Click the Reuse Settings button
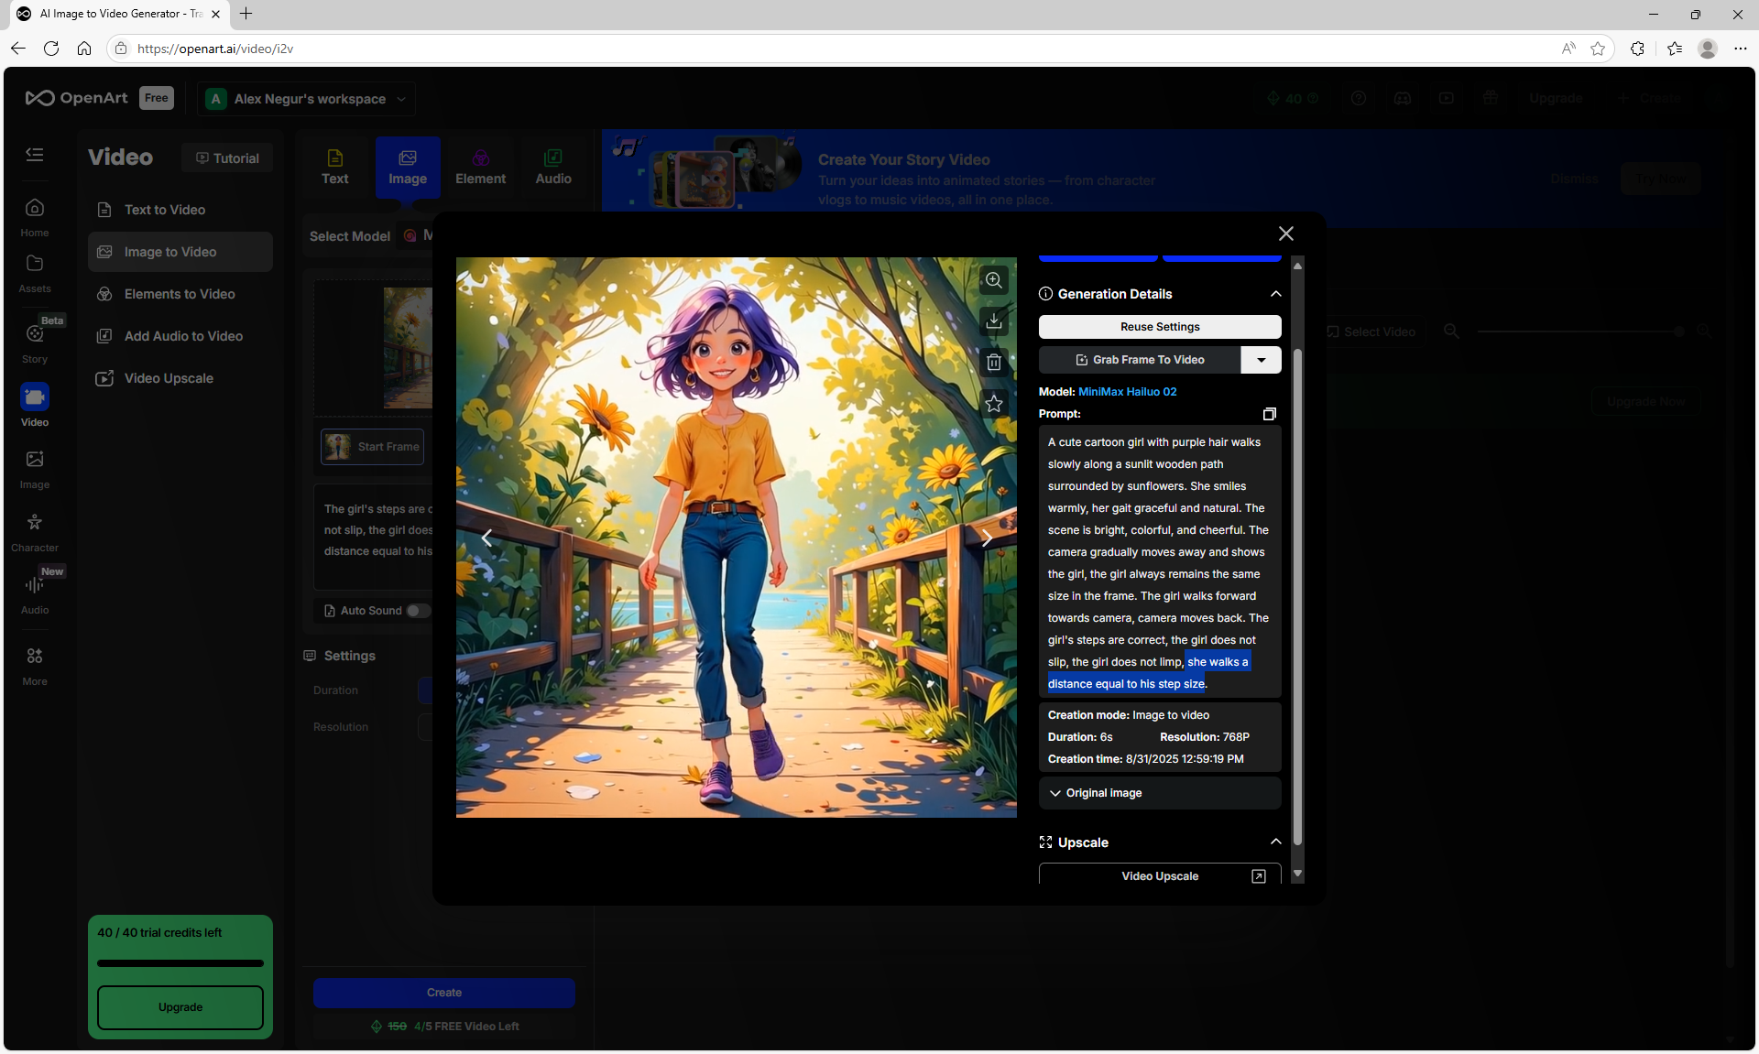1759x1054 pixels. pyautogui.click(x=1159, y=327)
